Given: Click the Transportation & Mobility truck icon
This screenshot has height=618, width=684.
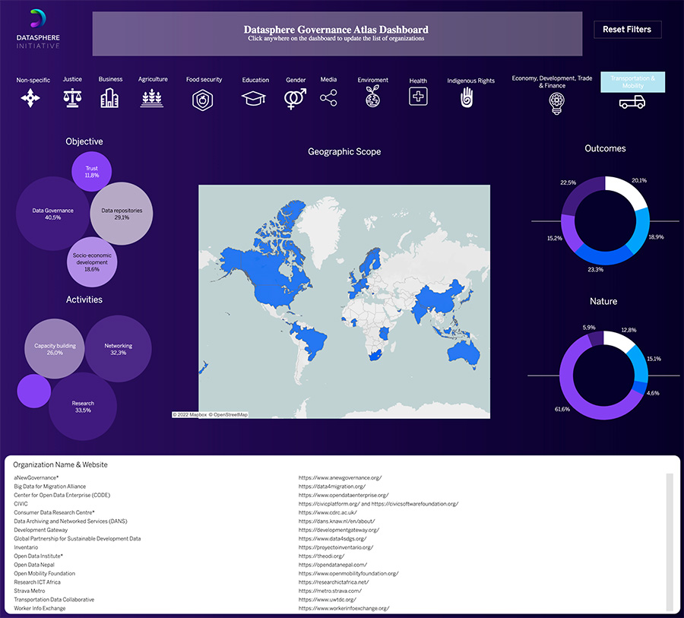Looking at the screenshot, I should 632,102.
